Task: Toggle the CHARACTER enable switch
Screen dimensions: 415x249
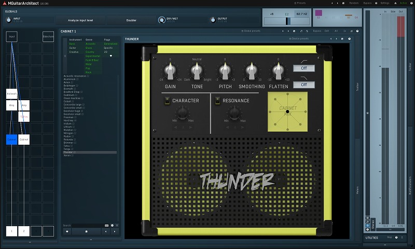Action: point(166,101)
